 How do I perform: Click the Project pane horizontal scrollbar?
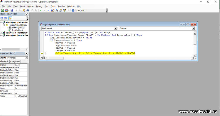click(x=11, y=49)
